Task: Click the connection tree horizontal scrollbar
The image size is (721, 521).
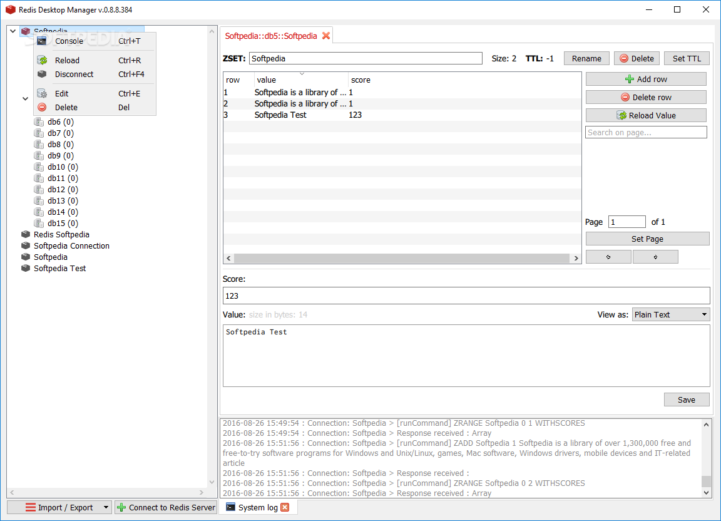Action: point(106,492)
